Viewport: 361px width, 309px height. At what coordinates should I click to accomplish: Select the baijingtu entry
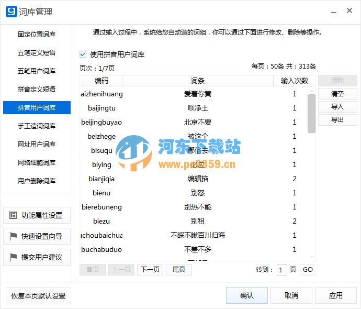[x=194, y=108]
